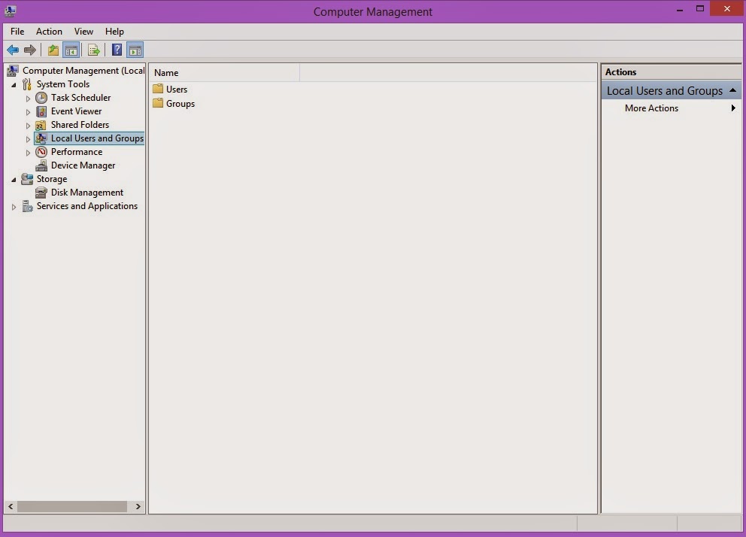
Task: Click the Task Scheduler clock icon
Action: point(41,98)
